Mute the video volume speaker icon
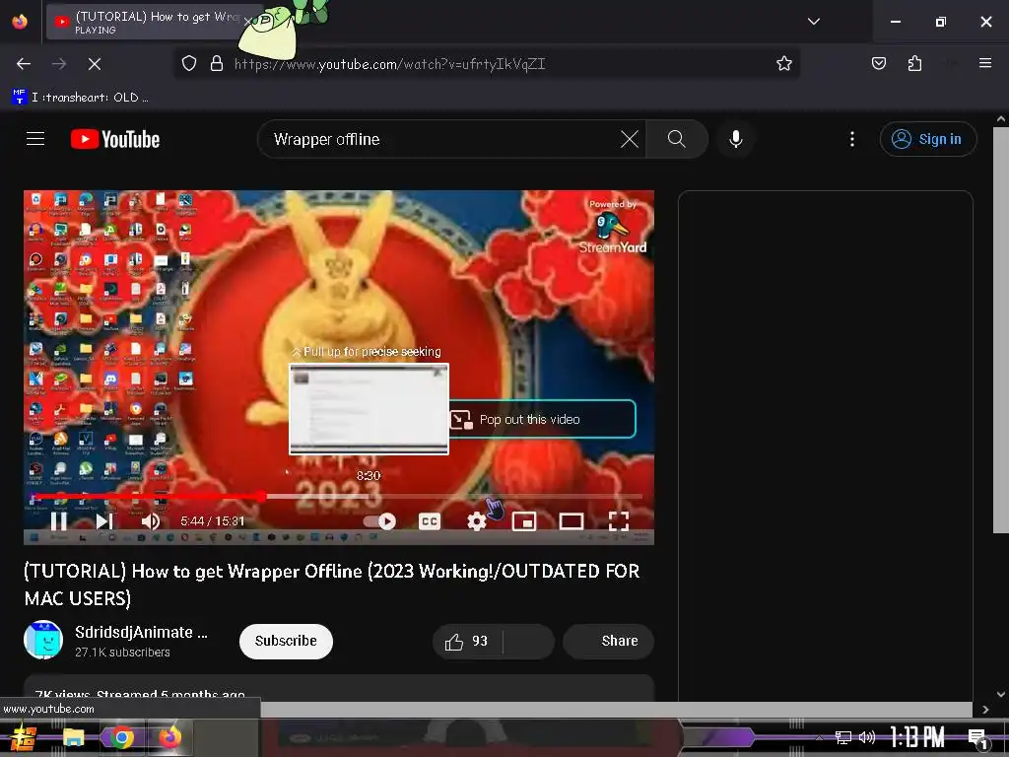1009x757 pixels. [151, 520]
